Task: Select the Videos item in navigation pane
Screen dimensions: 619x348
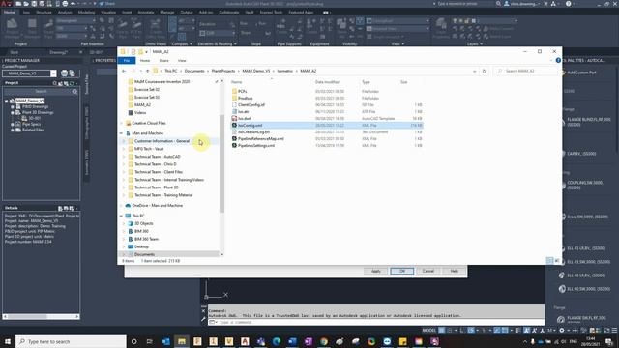Action: (140, 113)
